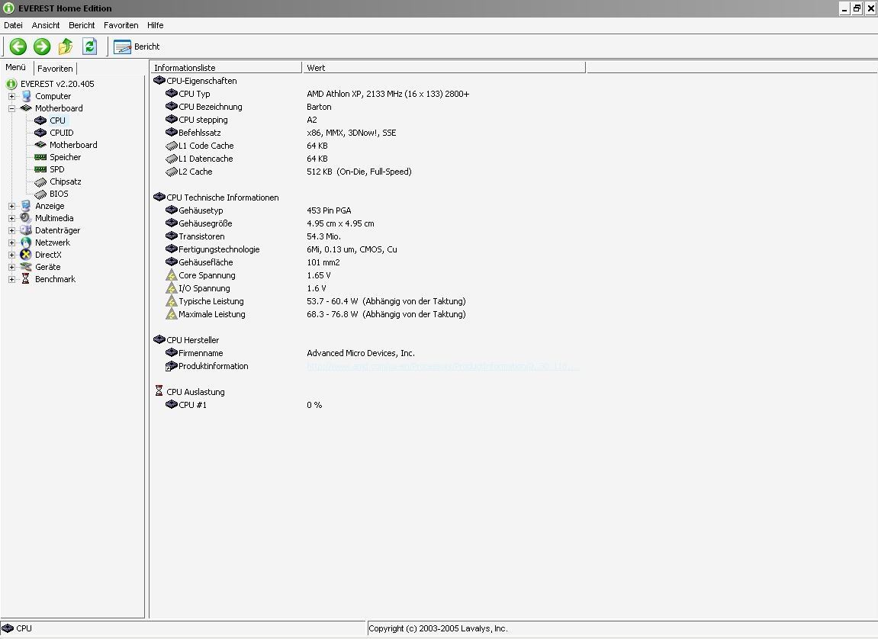878x639 pixels.
Task: Click the Benchmark hourglass icon
Action: [26, 279]
